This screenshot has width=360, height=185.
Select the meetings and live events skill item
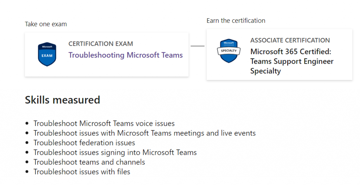[144, 133]
